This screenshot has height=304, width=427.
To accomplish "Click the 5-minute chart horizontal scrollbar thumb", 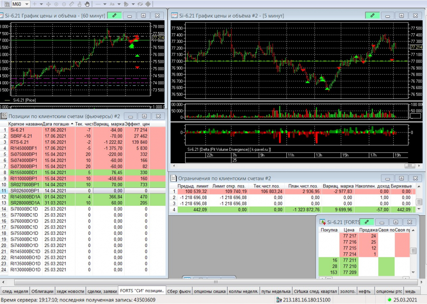I will [409, 166].
